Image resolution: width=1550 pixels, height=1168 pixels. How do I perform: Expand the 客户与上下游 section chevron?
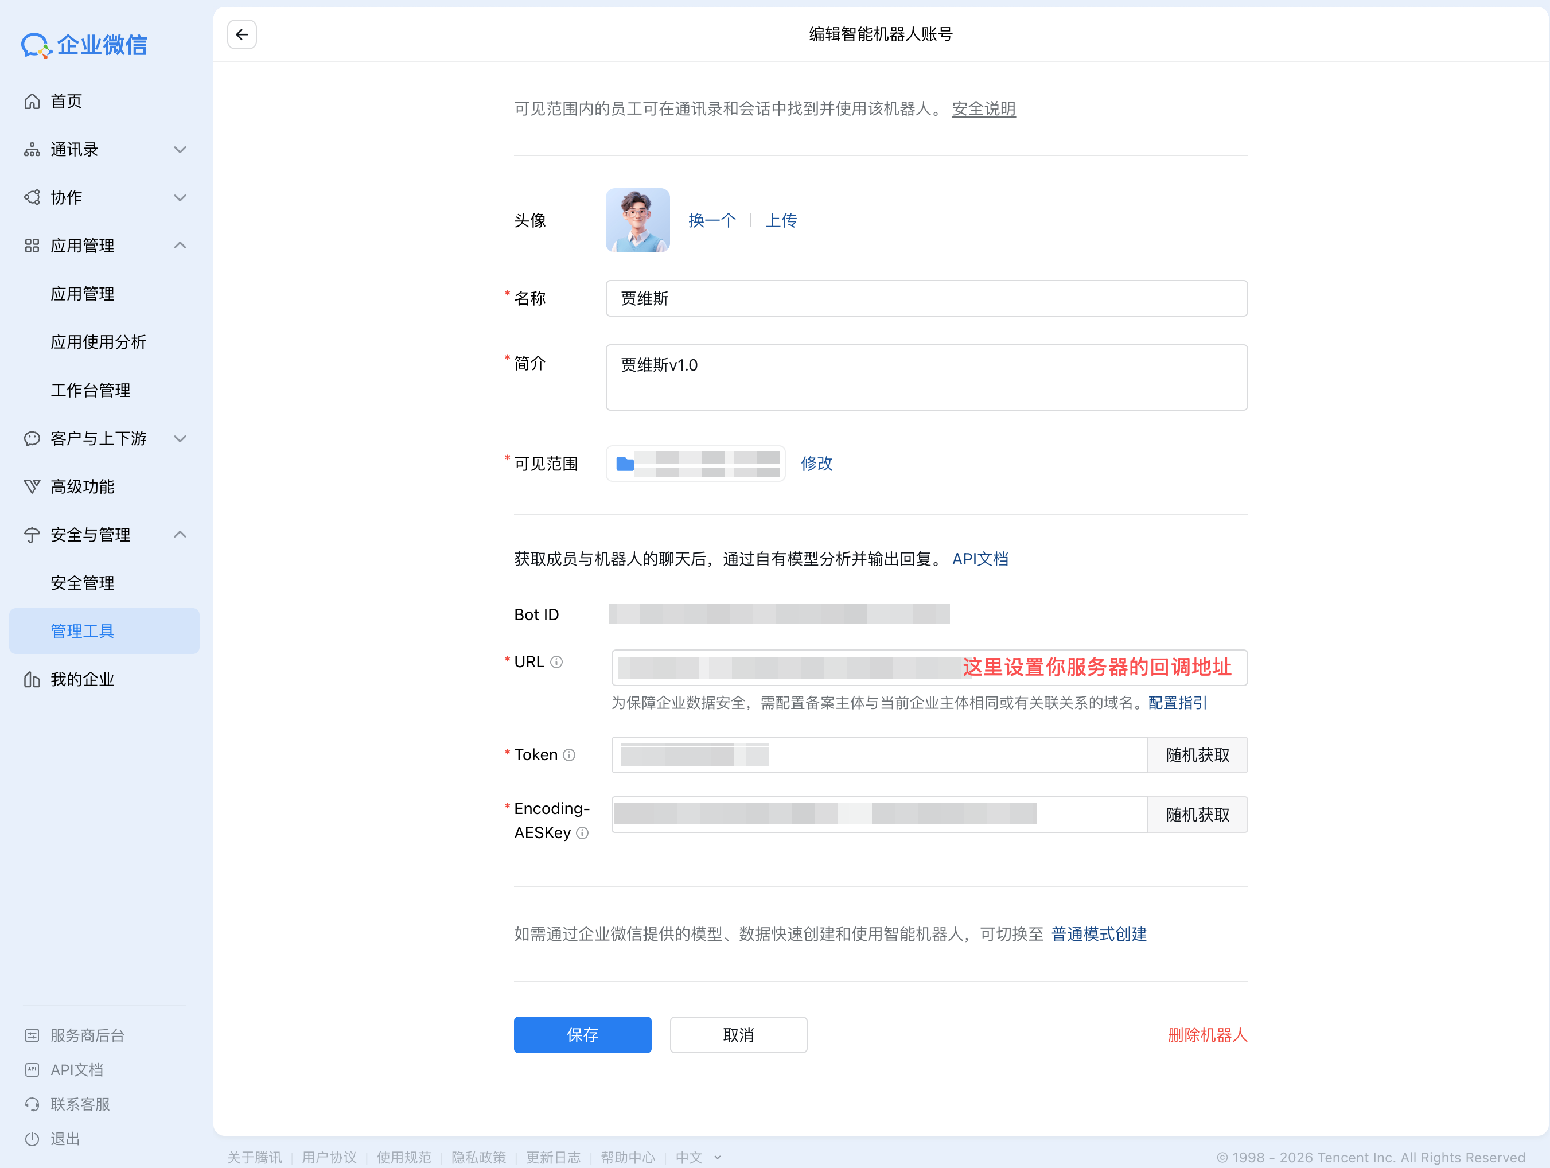click(180, 439)
